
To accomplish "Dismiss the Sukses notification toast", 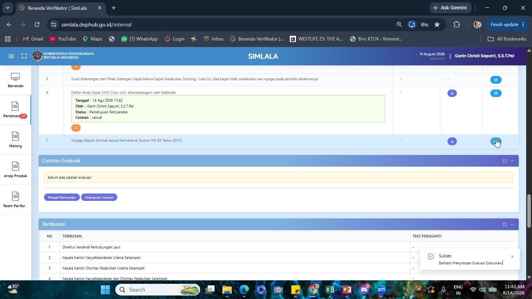I will click(513, 257).
